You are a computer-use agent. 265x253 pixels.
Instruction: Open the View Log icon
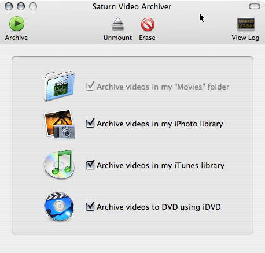tap(246, 24)
